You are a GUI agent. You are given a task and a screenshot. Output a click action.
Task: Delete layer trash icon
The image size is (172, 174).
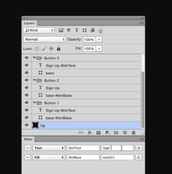[x=133, y=133]
